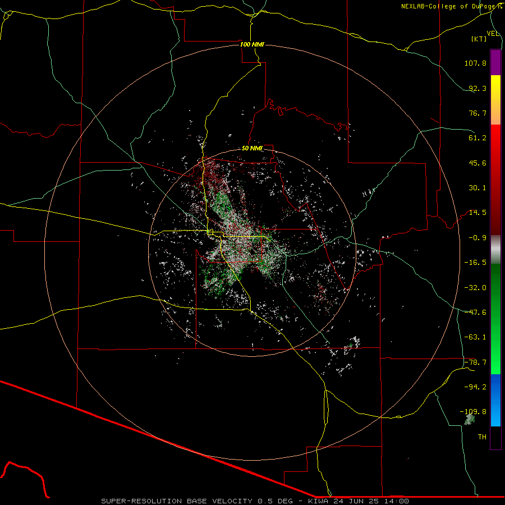Click the purple segment of the color bar
This screenshot has height=505, width=505.
495,62
